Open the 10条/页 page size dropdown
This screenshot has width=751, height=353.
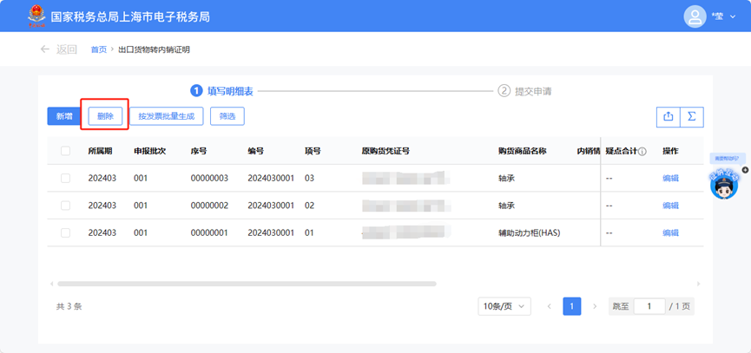[x=504, y=306]
